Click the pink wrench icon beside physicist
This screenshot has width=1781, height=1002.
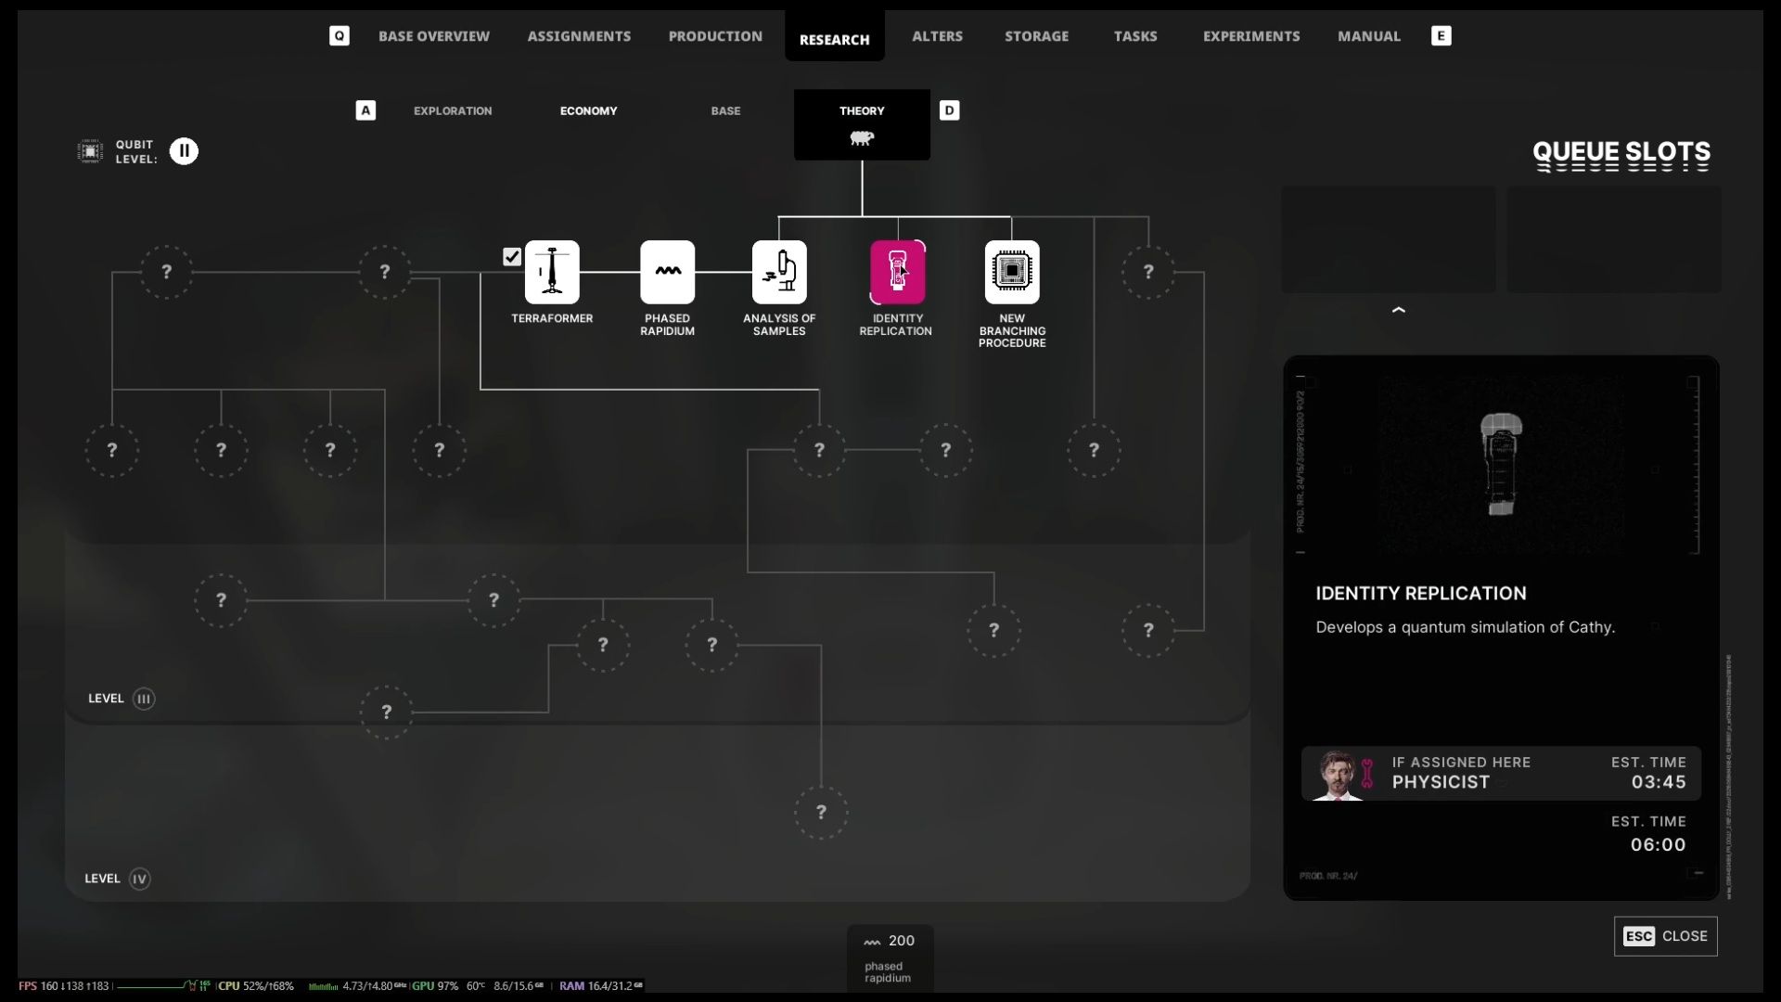[x=1366, y=773]
